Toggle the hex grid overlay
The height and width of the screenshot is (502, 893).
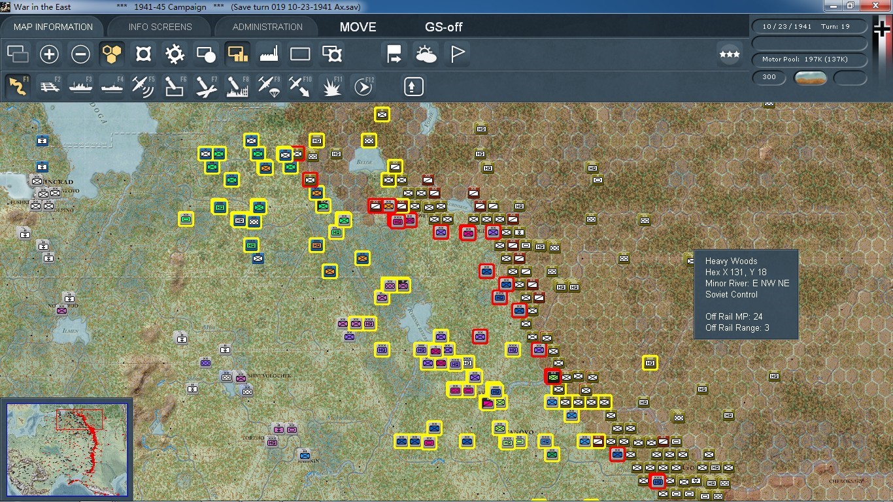[x=112, y=54]
